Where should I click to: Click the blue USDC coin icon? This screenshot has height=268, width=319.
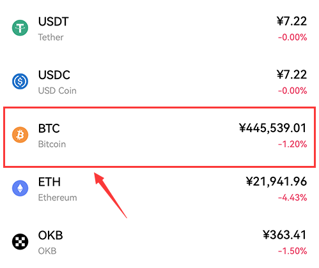(20, 81)
